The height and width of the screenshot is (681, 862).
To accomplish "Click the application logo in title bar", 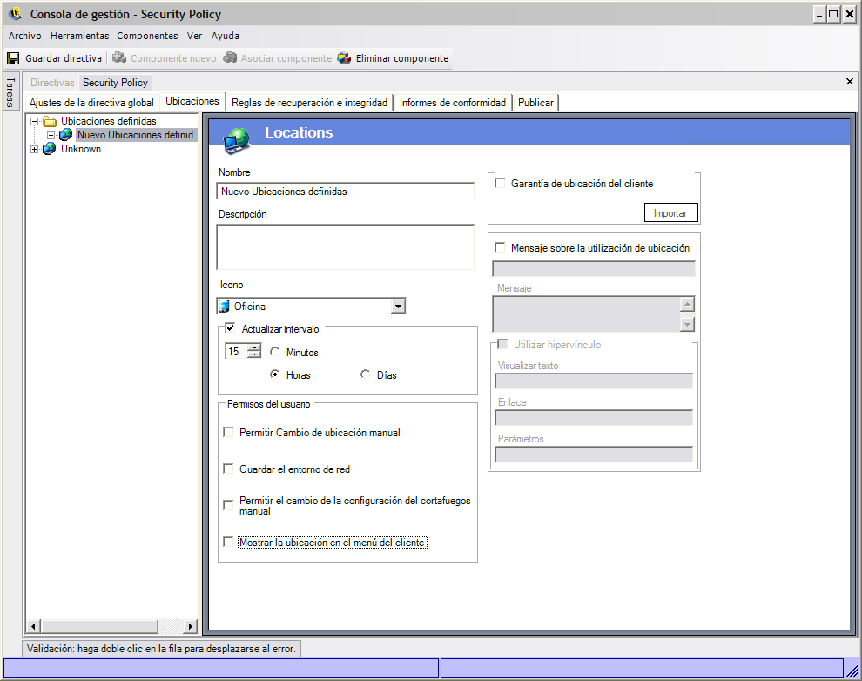I will click(15, 13).
